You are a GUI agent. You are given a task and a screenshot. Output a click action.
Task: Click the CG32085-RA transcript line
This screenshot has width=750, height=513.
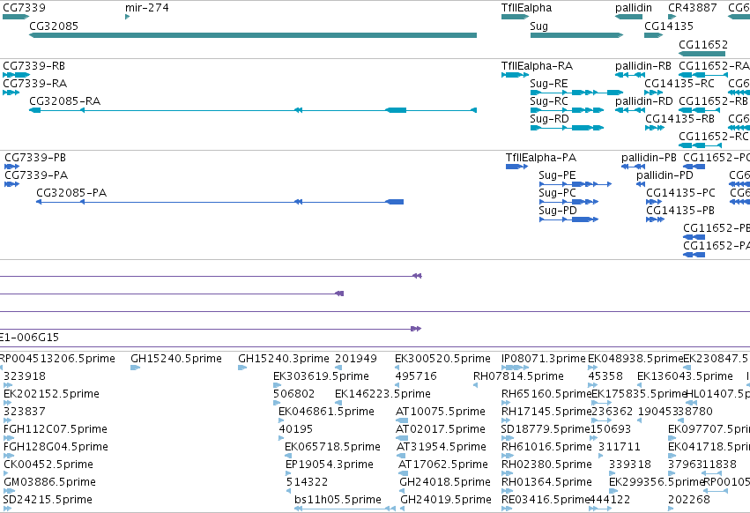coord(253,110)
